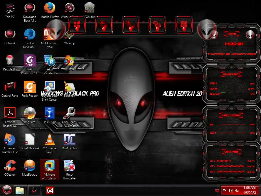Click the TIME widget header
Image resolution: width=261 pixels, height=196 pixels.
click(231, 34)
